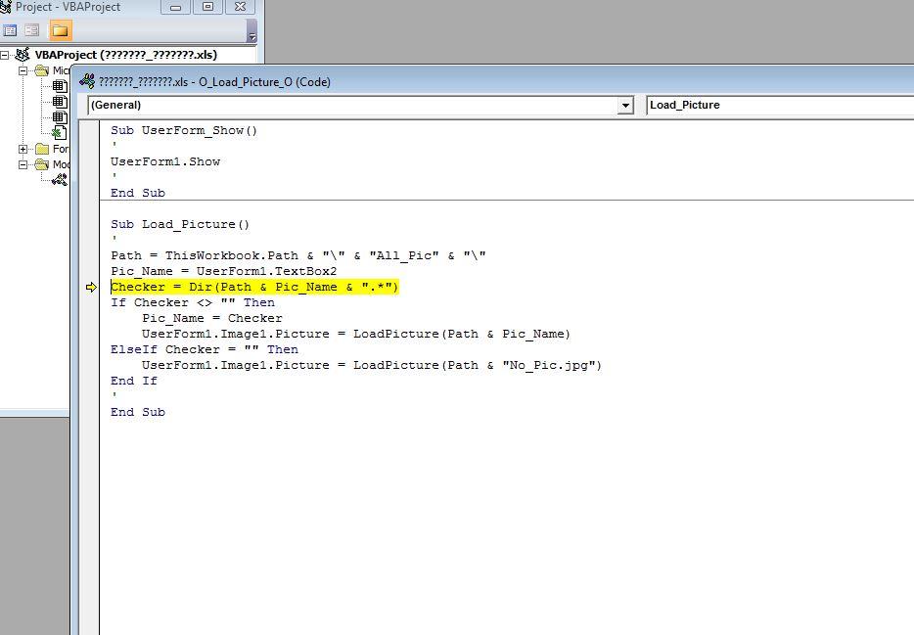Click the Sub UserForm_Show() line
The width and height of the screenshot is (914, 635).
click(184, 130)
